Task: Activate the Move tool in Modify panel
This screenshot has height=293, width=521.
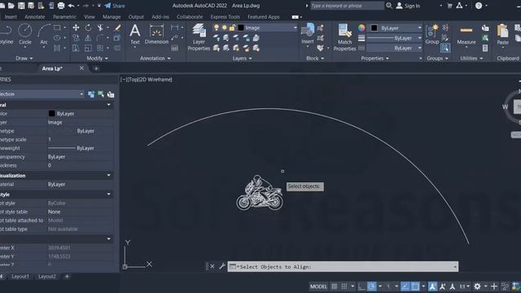Action: 76,28
